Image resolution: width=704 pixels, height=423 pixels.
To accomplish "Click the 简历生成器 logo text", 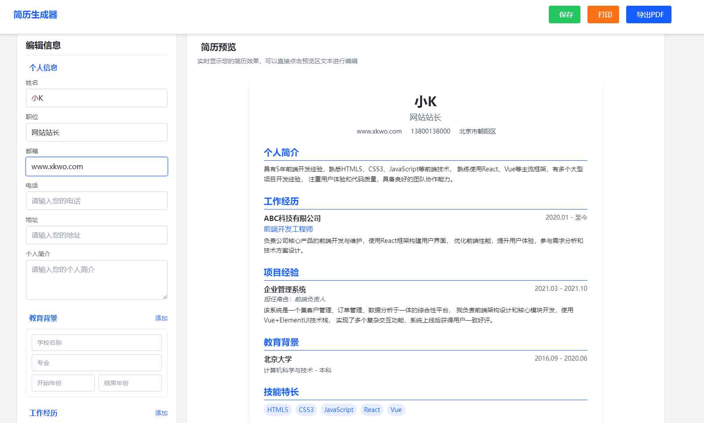I will coord(36,14).
